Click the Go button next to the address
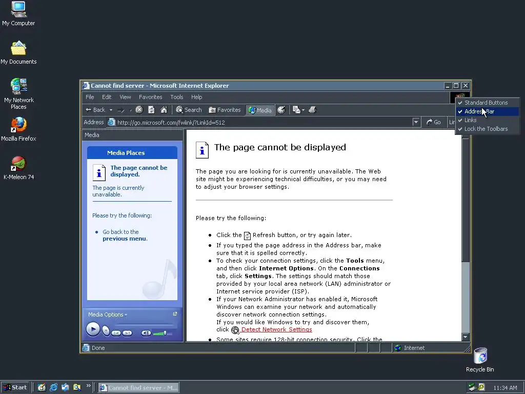 click(434, 122)
